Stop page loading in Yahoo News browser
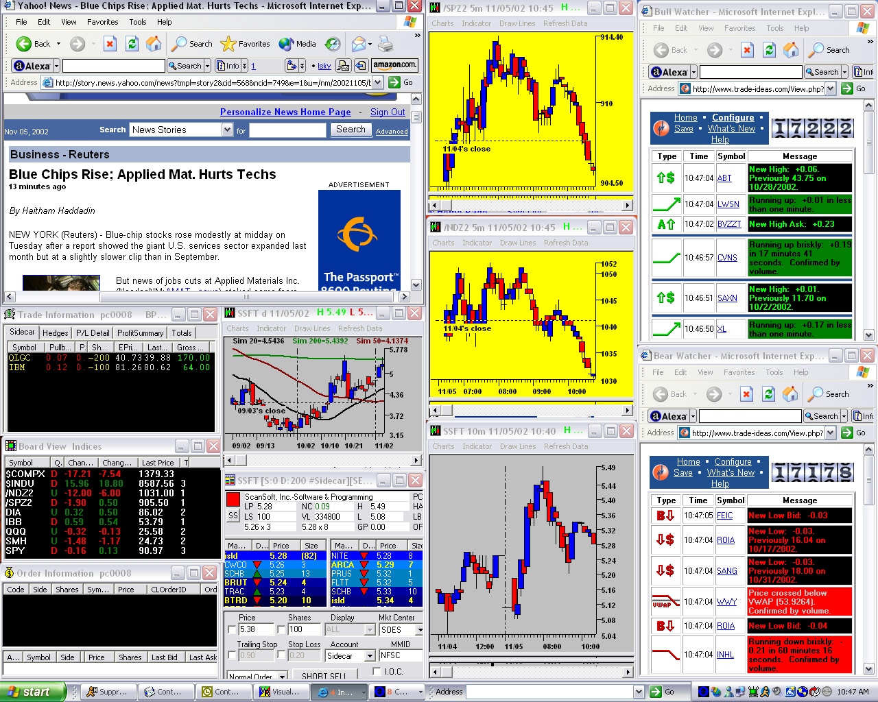Screen dimensions: 878x702 pyautogui.click(x=110, y=44)
